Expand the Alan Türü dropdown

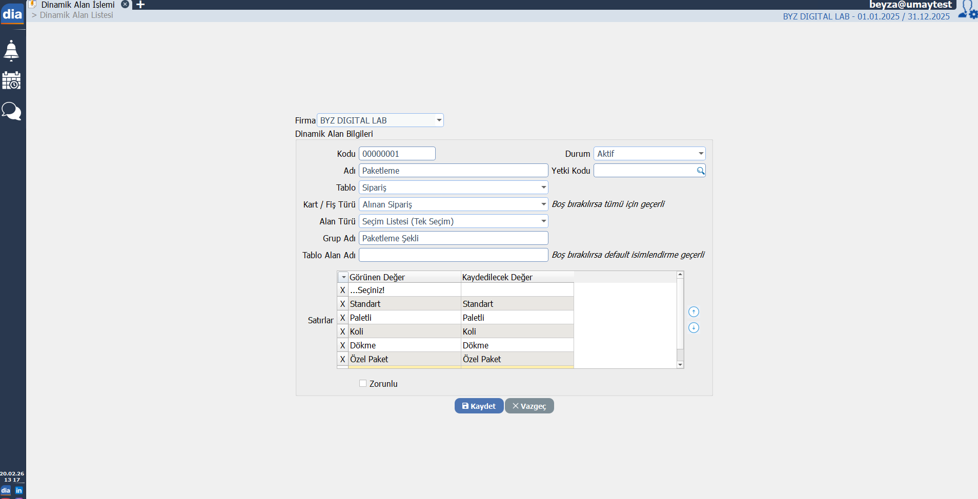pyautogui.click(x=543, y=221)
